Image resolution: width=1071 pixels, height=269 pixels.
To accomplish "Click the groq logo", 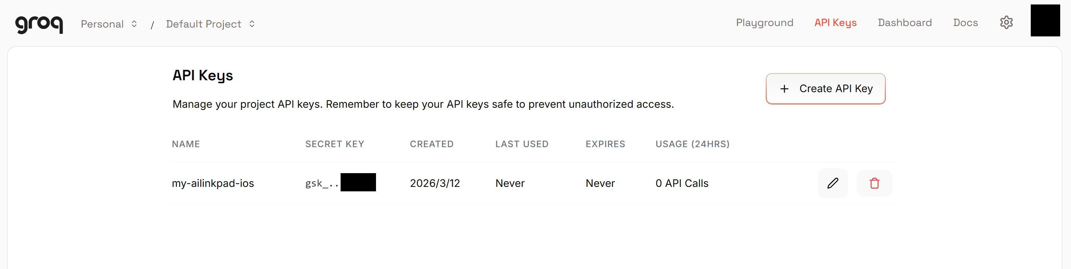I will tap(39, 24).
